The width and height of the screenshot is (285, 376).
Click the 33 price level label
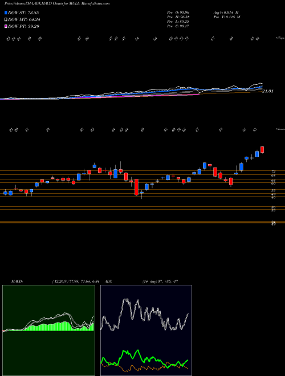273,210
